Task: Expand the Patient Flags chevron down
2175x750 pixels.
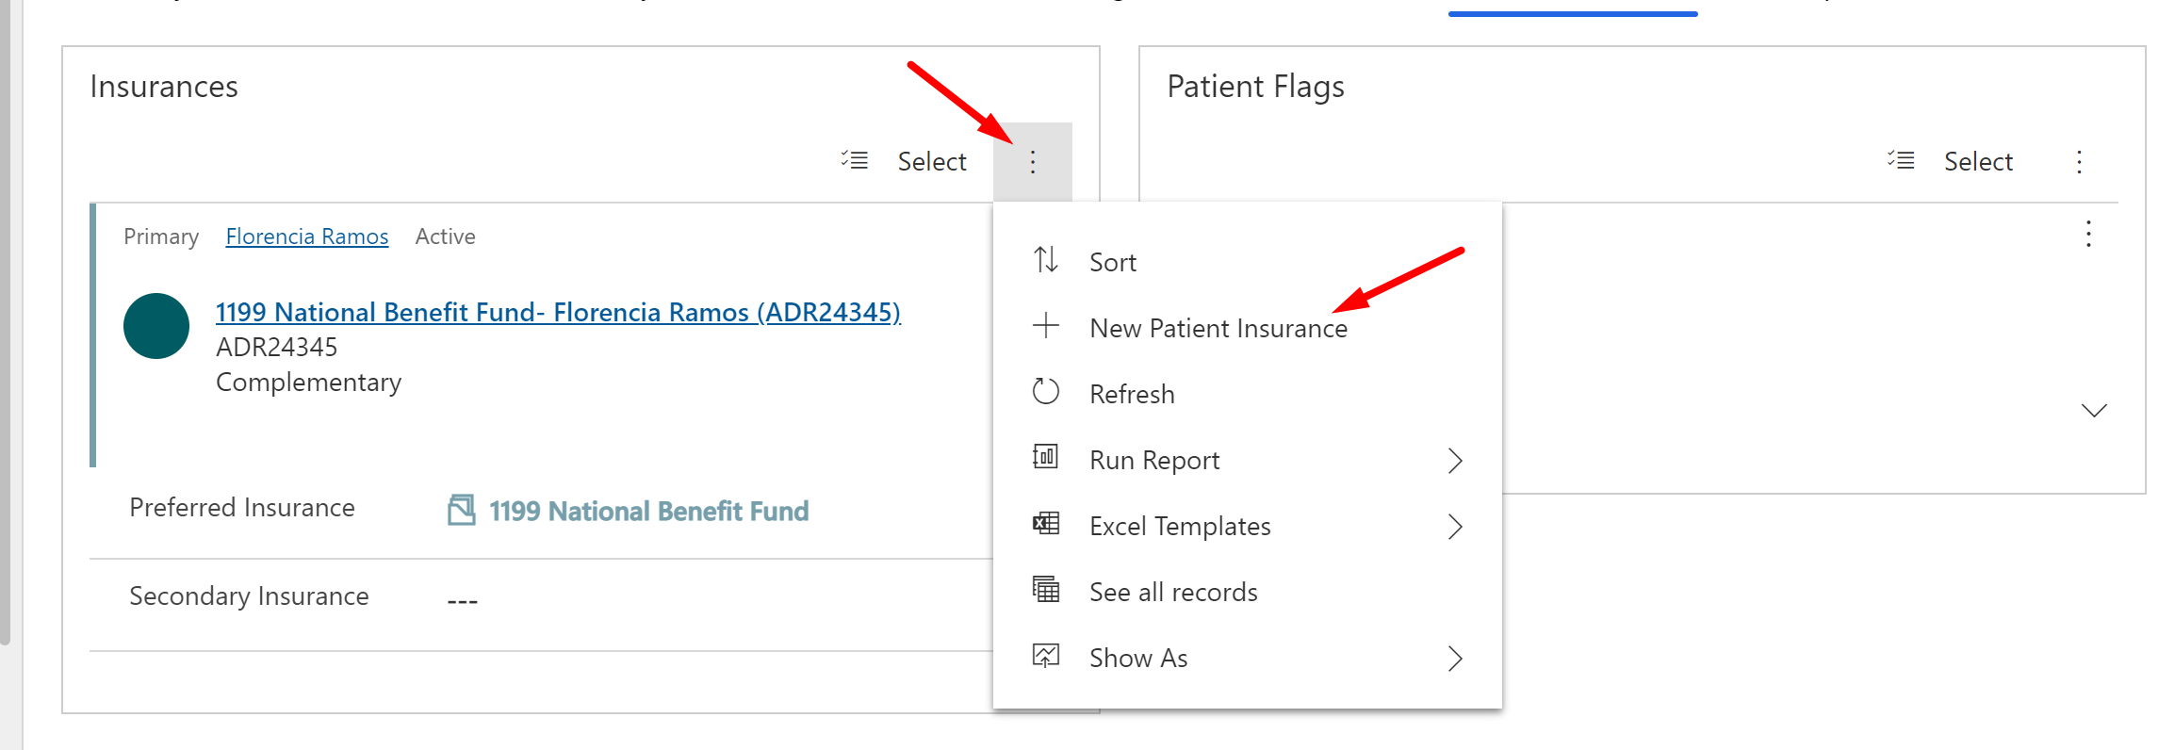Action: click(x=2094, y=411)
